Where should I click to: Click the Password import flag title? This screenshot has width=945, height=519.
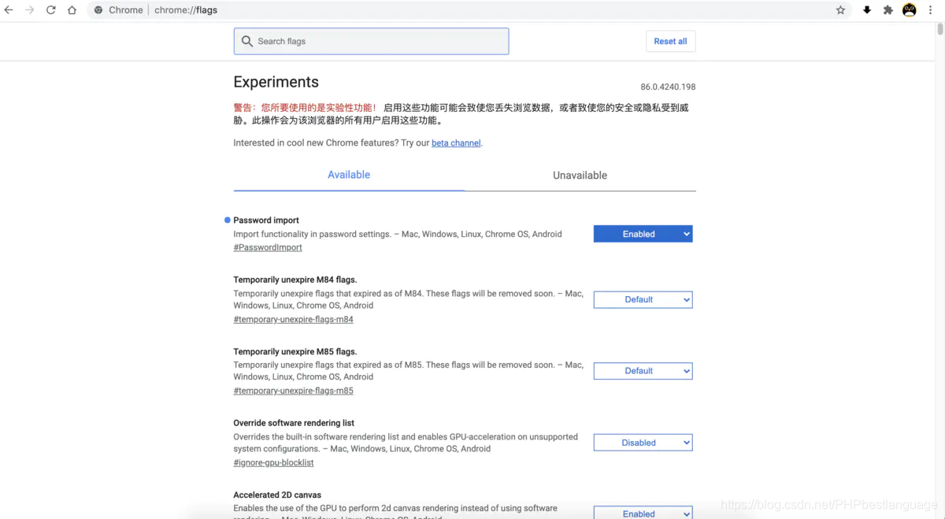266,221
